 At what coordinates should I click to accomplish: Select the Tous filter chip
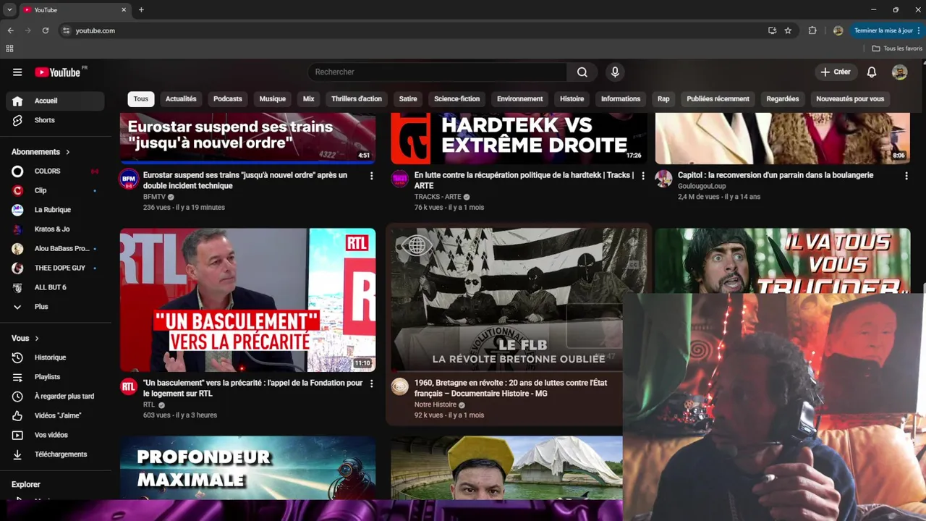[141, 99]
